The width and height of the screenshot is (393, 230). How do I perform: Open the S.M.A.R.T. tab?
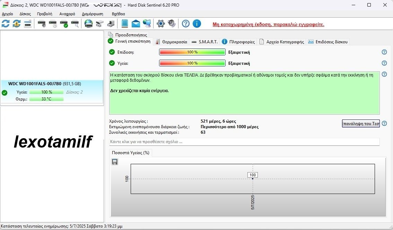pyautogui.click(x=204, y=42)
